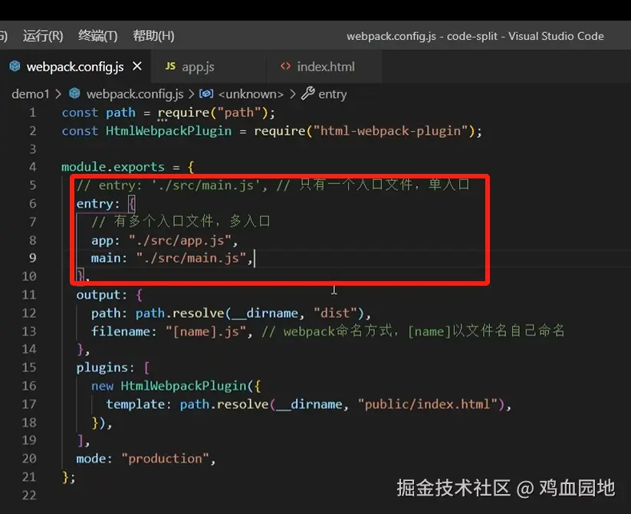Click the entry: key on line 6
631x514 pixels.
pyautogui.click(x=98, y=204)
